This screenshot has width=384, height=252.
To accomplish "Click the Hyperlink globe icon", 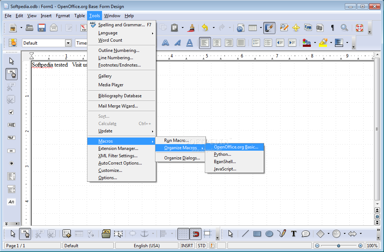I will pos(241,28).
